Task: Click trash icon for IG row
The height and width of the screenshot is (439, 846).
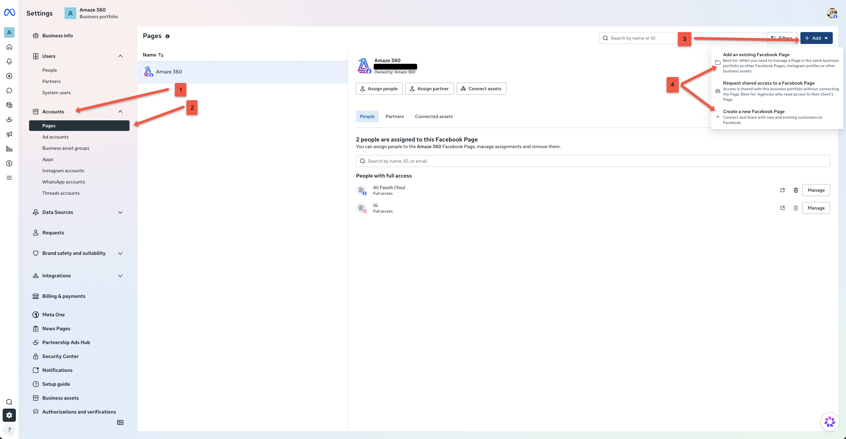Action: (x=796, y=208)
